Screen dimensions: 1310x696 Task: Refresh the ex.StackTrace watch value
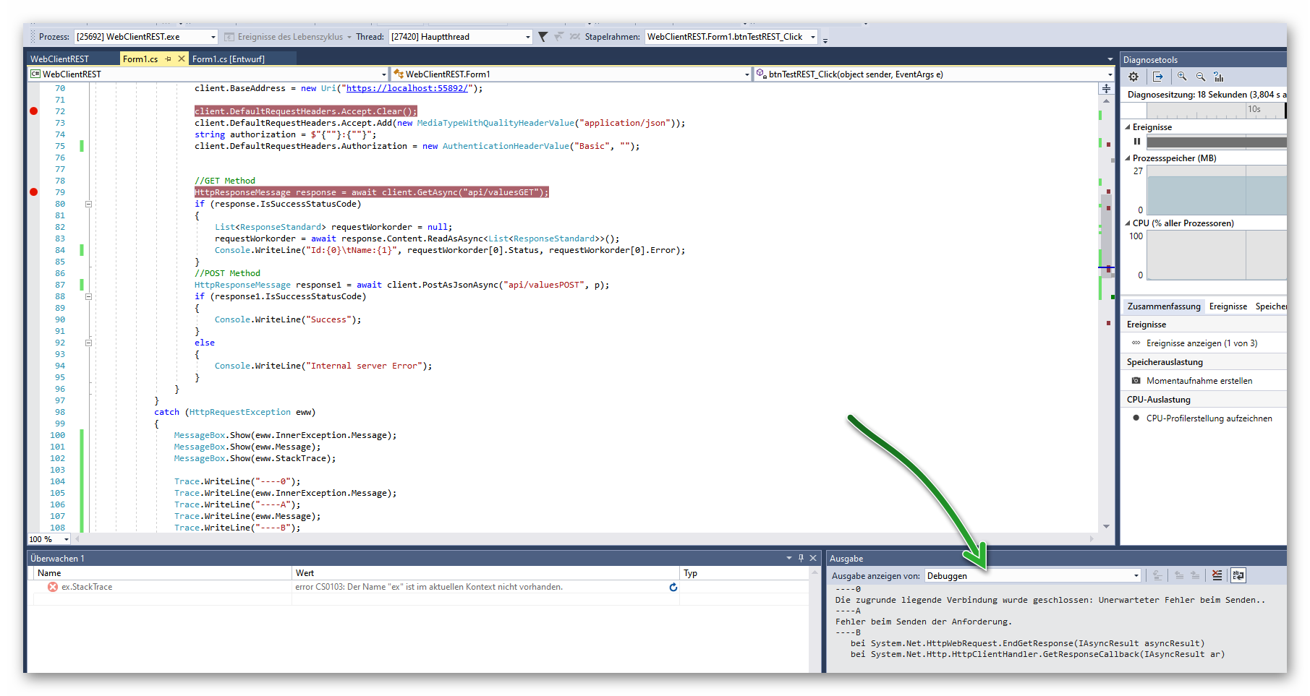pyautogui.click(x=673, y=587)
